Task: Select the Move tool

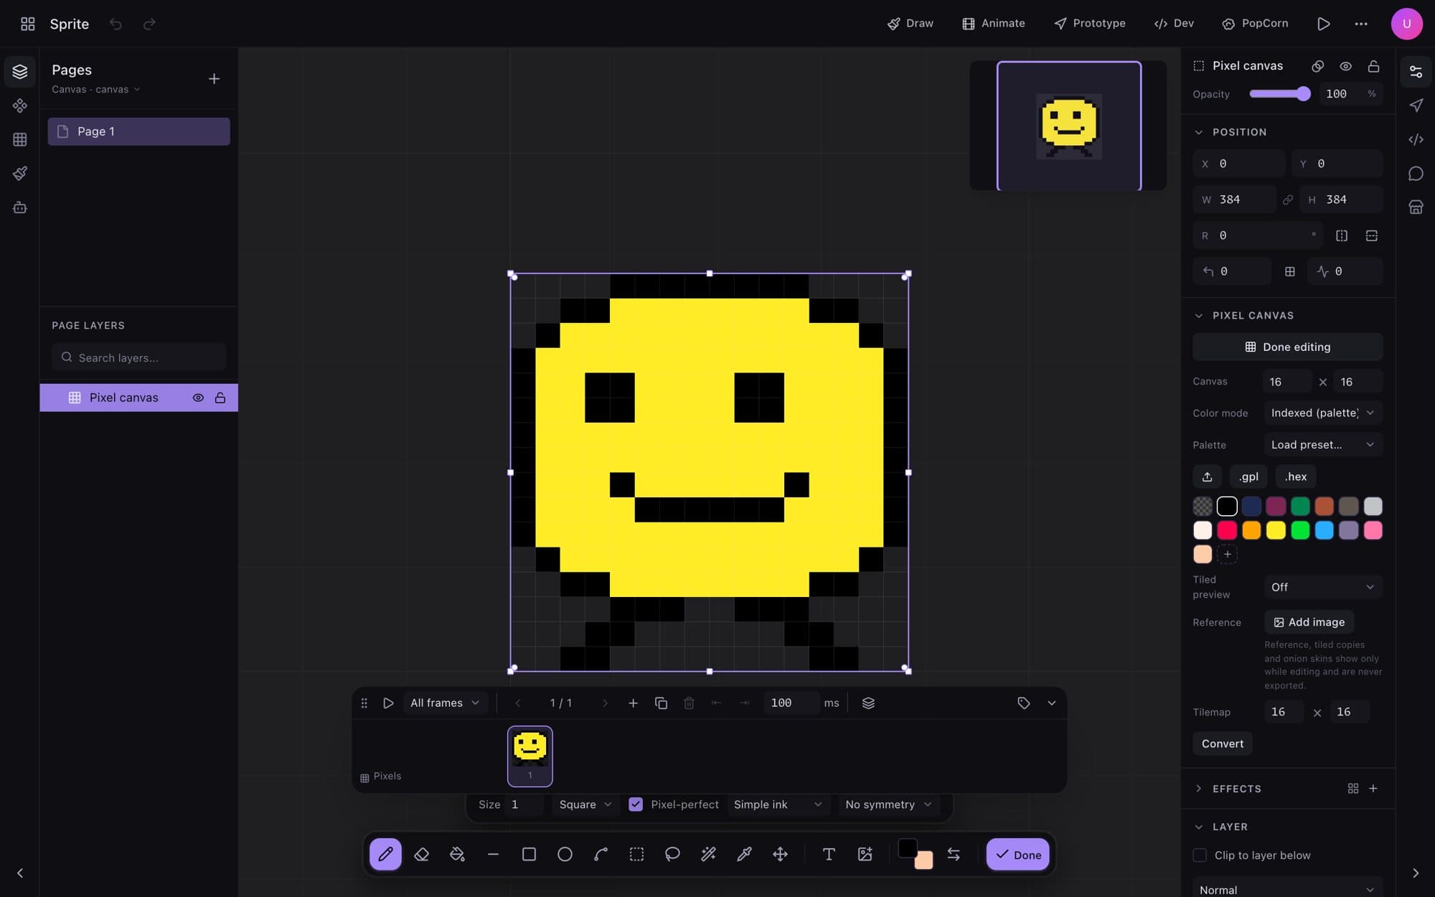Action: (x=780, y=854)
